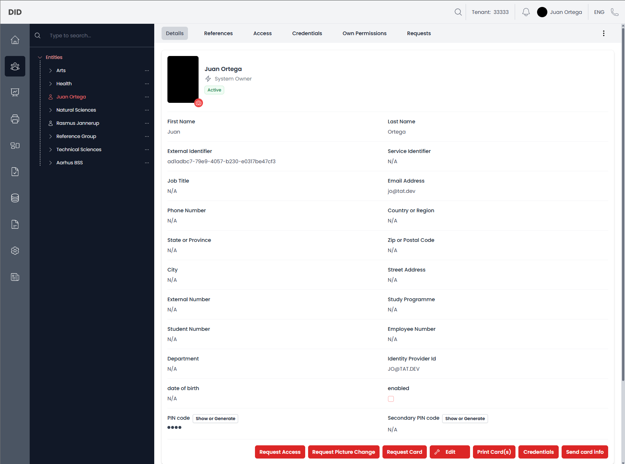The height and width of the screenshot is (464, 625).
Task: Toggle the enabled checkbox
Action: (391, 399)
